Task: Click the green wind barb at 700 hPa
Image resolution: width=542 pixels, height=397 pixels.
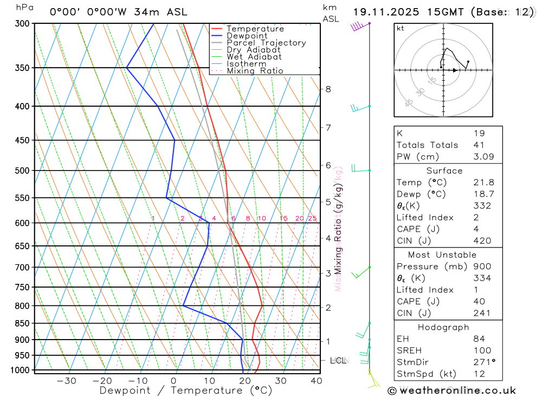Action: 361,272
